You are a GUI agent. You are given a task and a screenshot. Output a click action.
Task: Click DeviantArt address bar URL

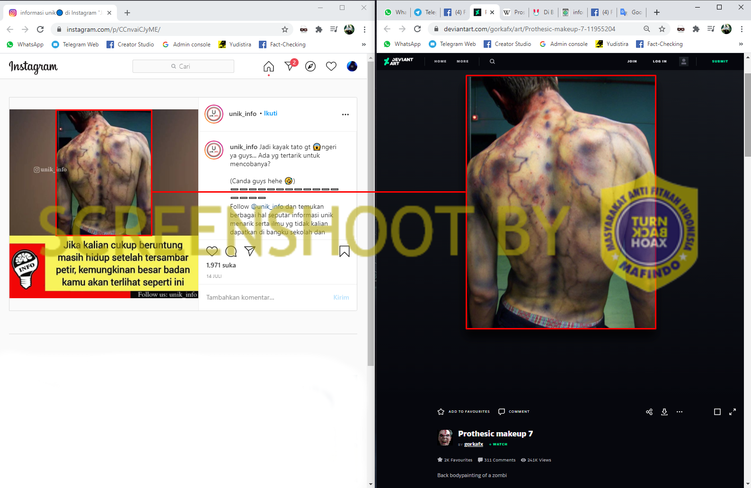(x=530, y=29)
